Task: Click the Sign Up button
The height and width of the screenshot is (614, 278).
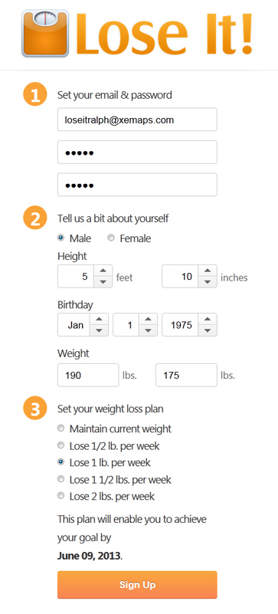Action: click(137, 585)
